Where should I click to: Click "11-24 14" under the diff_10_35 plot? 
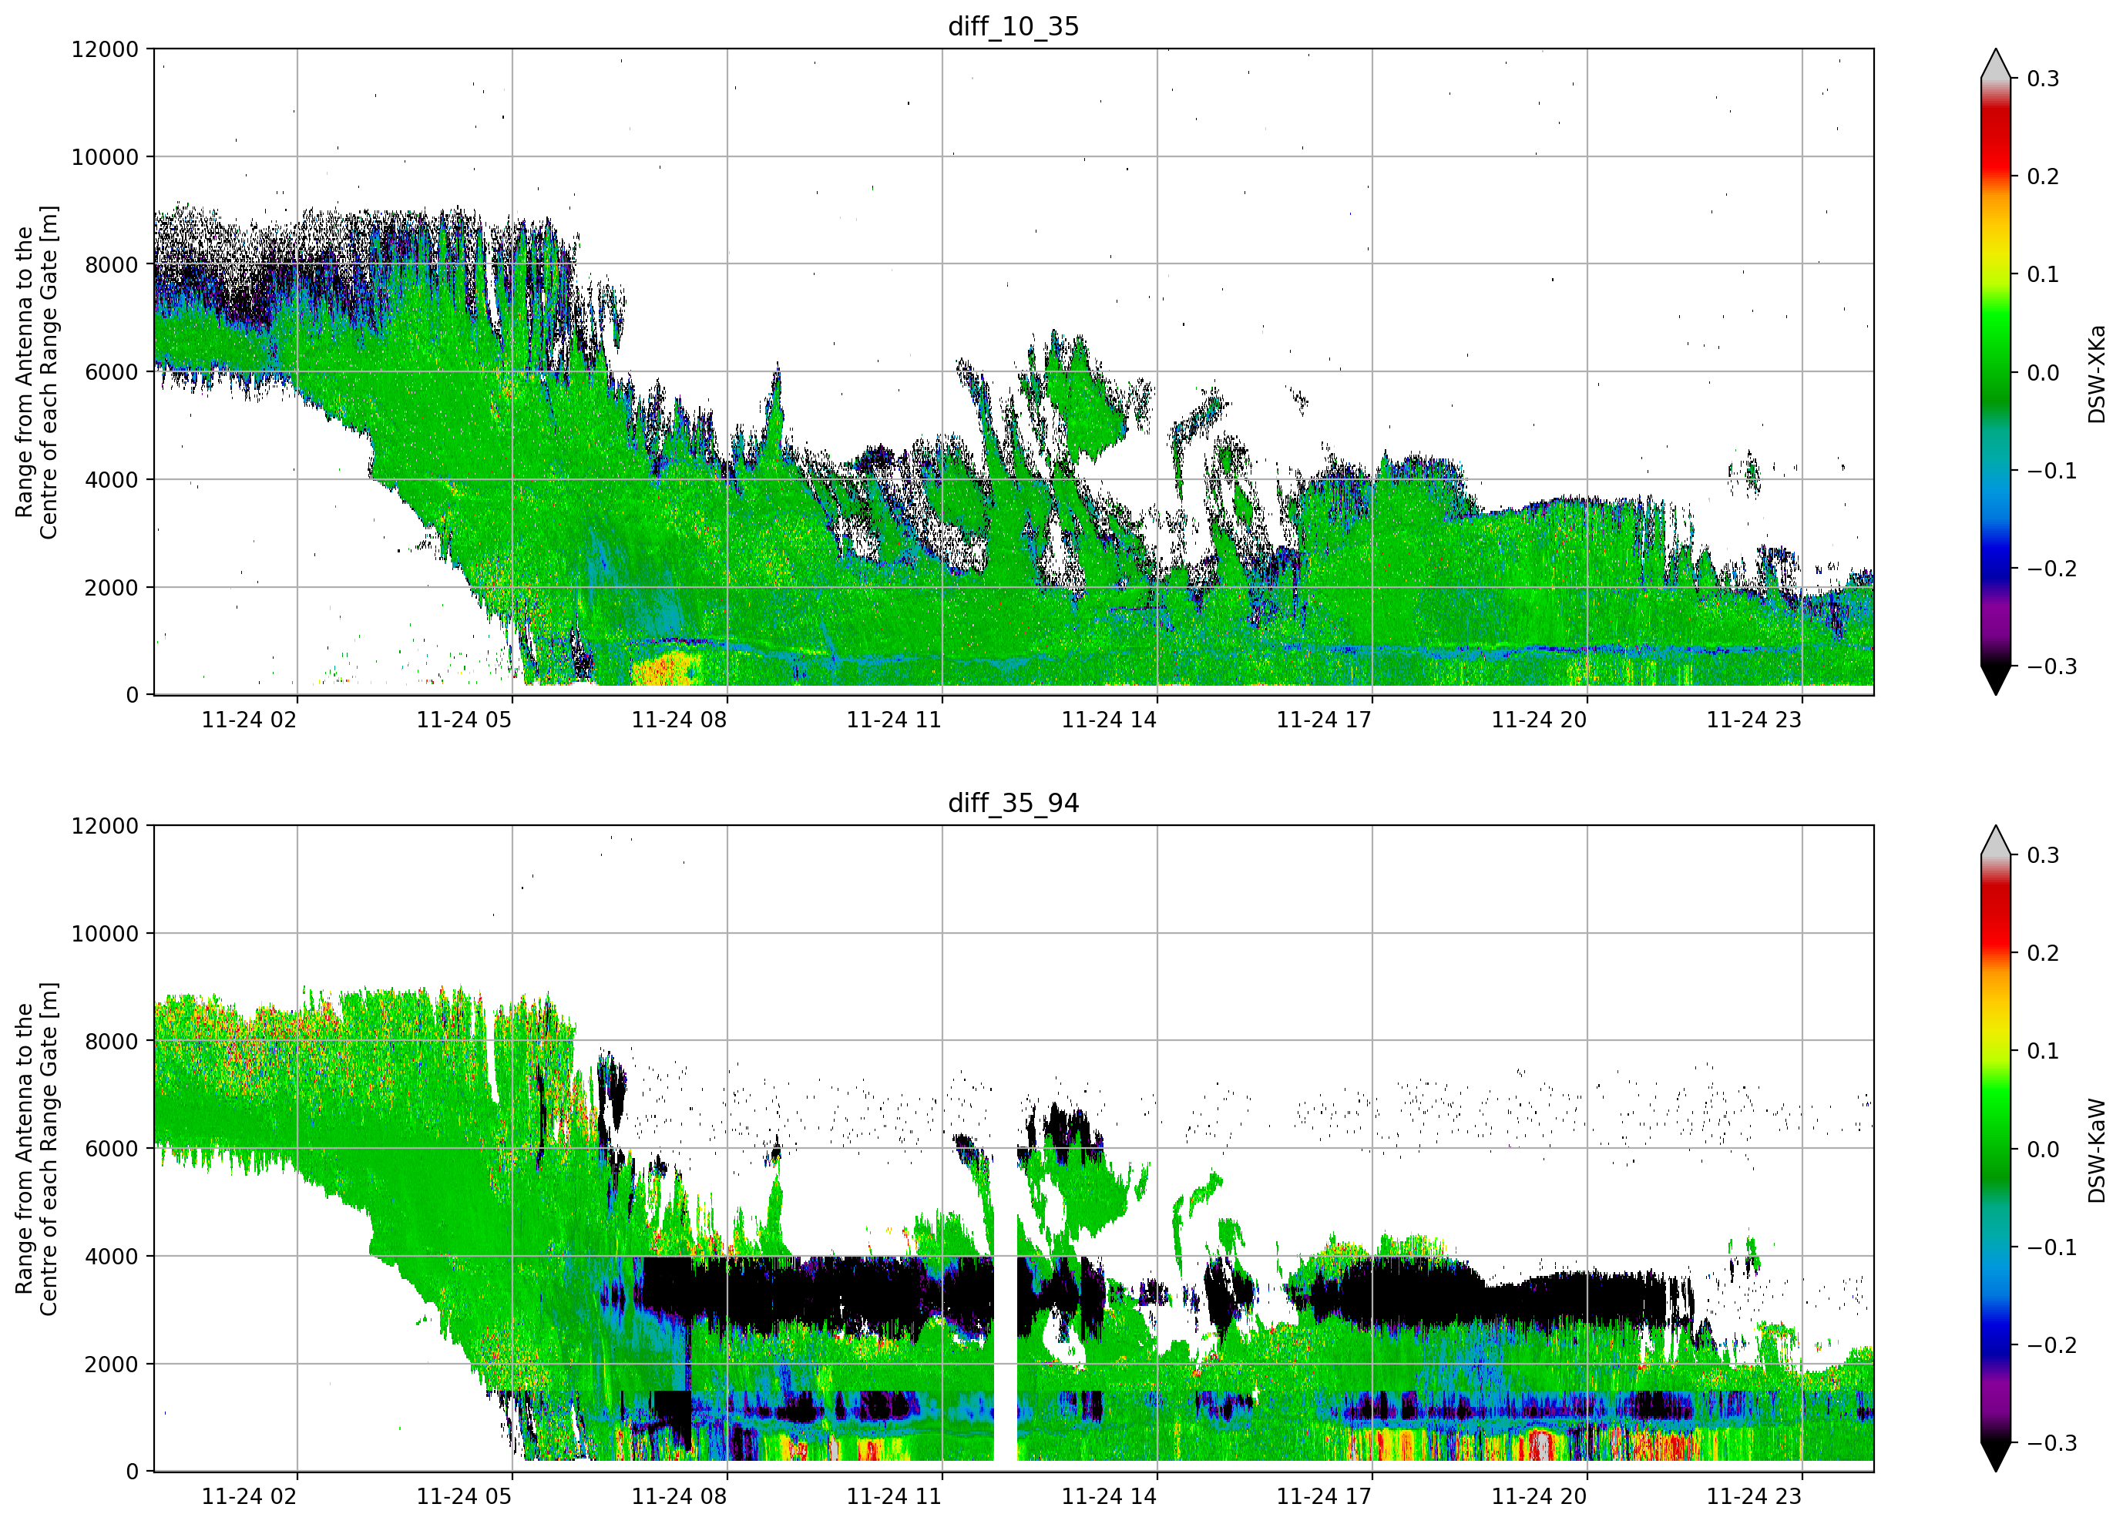pyautogui.click(x=1109, y=720)
